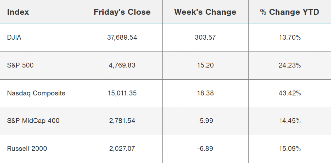
Task: Select DJIA weekly change 303.57
Action: pyautogui.click(x=205, y=37)
